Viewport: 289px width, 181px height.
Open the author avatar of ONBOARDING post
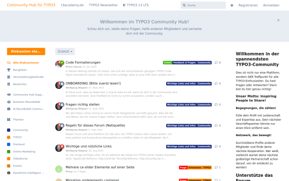tap(59, 85)
